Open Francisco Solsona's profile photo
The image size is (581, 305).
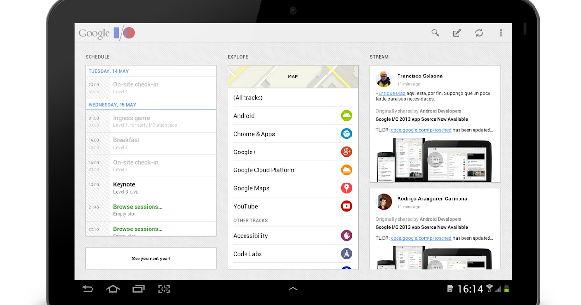click(383, 79)
